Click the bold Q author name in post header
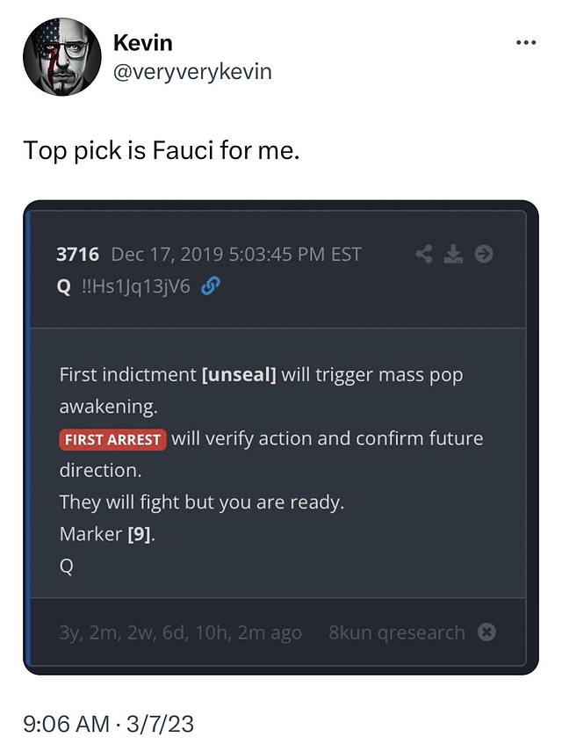Screen dimensions: 562x751 coord(64,287)
